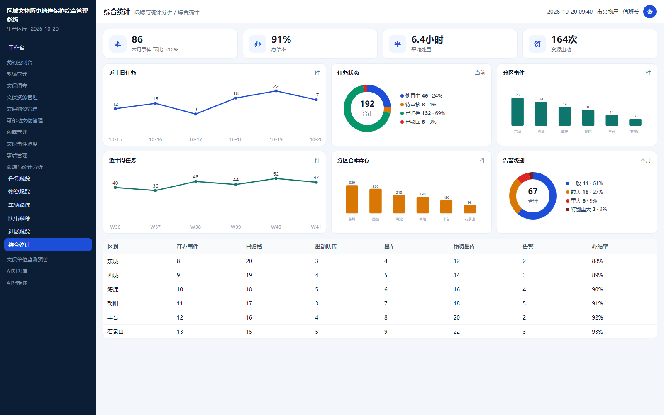Click the 办结率 column header
Screen dimensions: 664x415
[x=600, y=247]
